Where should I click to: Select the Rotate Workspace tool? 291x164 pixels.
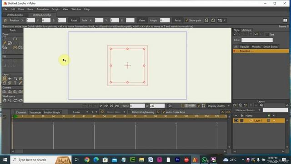[15, 100]
